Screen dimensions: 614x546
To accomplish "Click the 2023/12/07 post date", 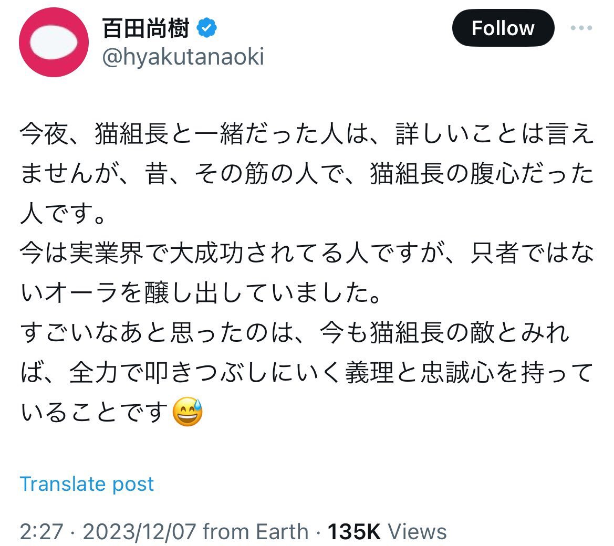I will point(139,531).
